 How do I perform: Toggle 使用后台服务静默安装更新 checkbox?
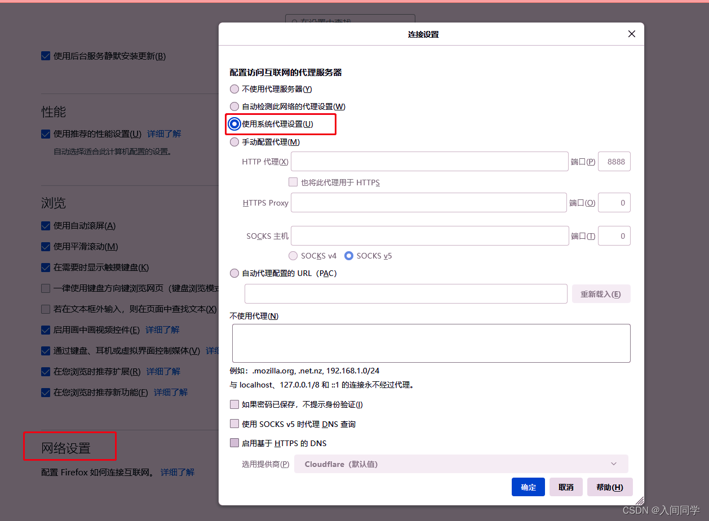point(46,56)
